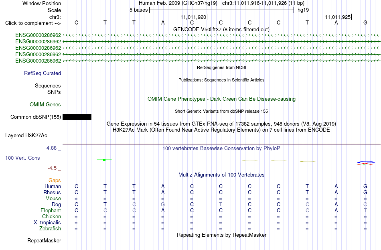Click the 'RefSeq genes from NCBI' title
Image resolution: width=381 pixels, height=250 pixels.
pos(222,67)
